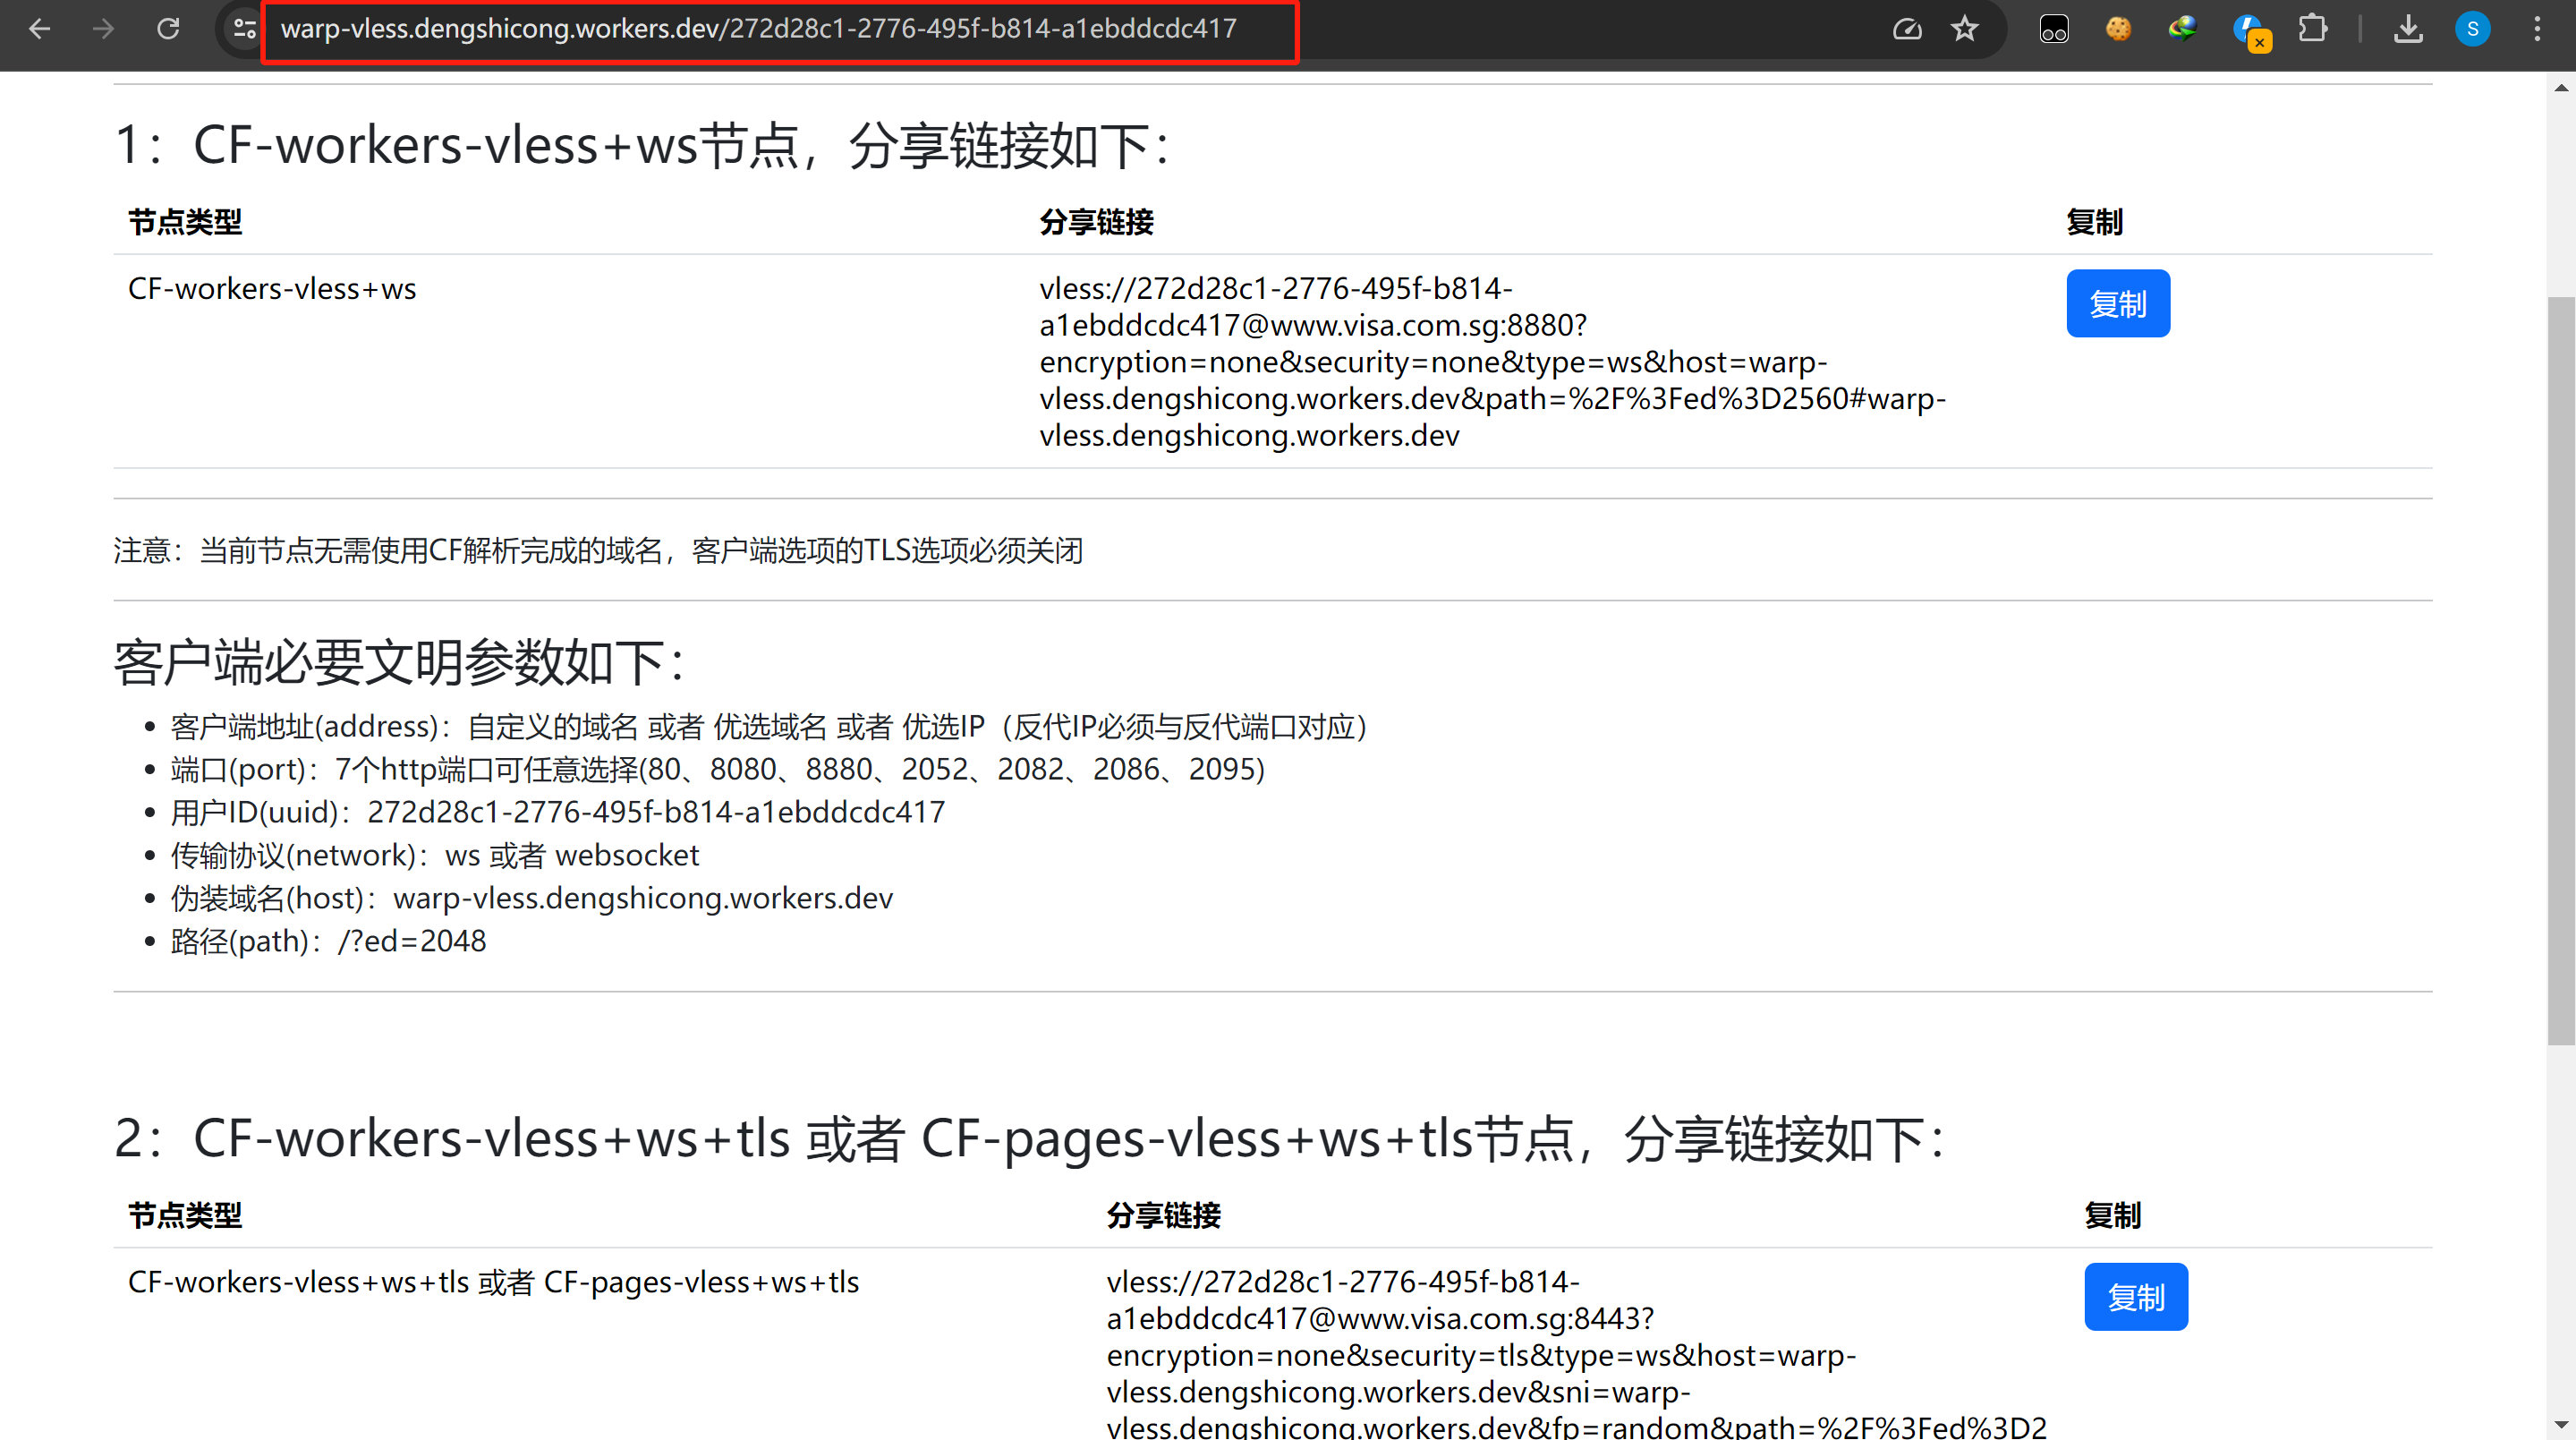This screenshot has width=2576, height=1440.
Task: Open Chrome three-dot menu
Action: pos(2537,29)
